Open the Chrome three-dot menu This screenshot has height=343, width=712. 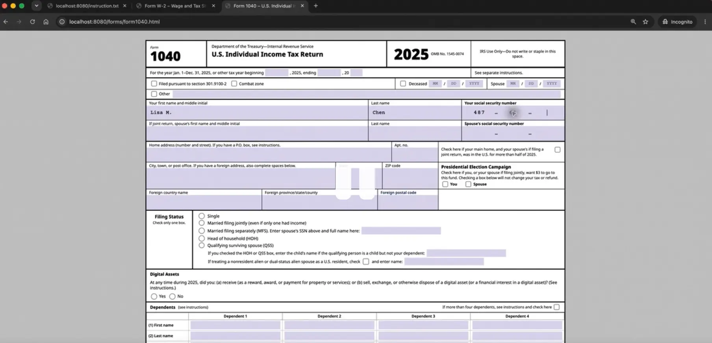coord(705,22)
